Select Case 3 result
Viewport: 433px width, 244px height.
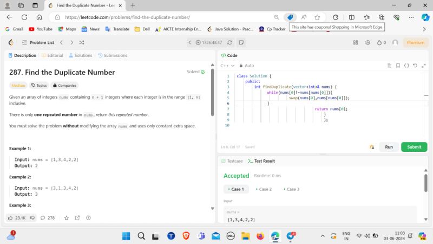(x=291, y=189)
